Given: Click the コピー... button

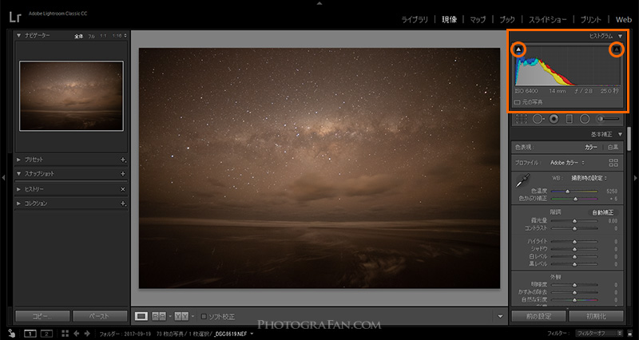Looking at the screenshot, I should point(43,316).
